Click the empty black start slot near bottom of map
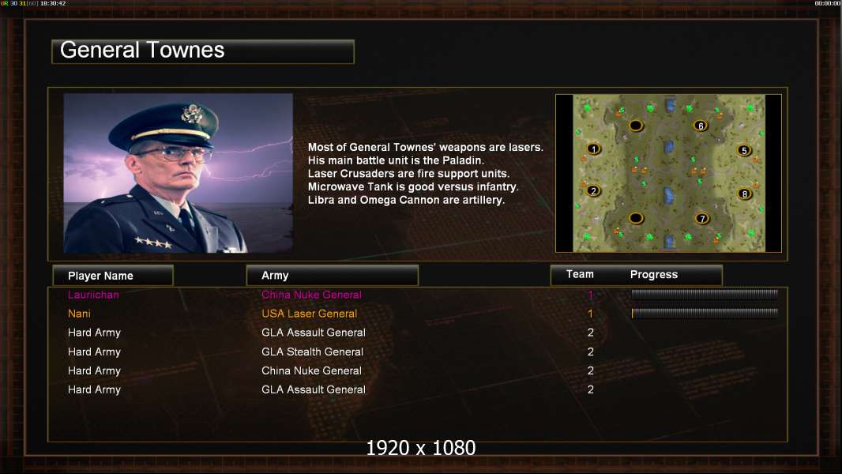Viewport: 842px width, 474px height. point(636,218)
